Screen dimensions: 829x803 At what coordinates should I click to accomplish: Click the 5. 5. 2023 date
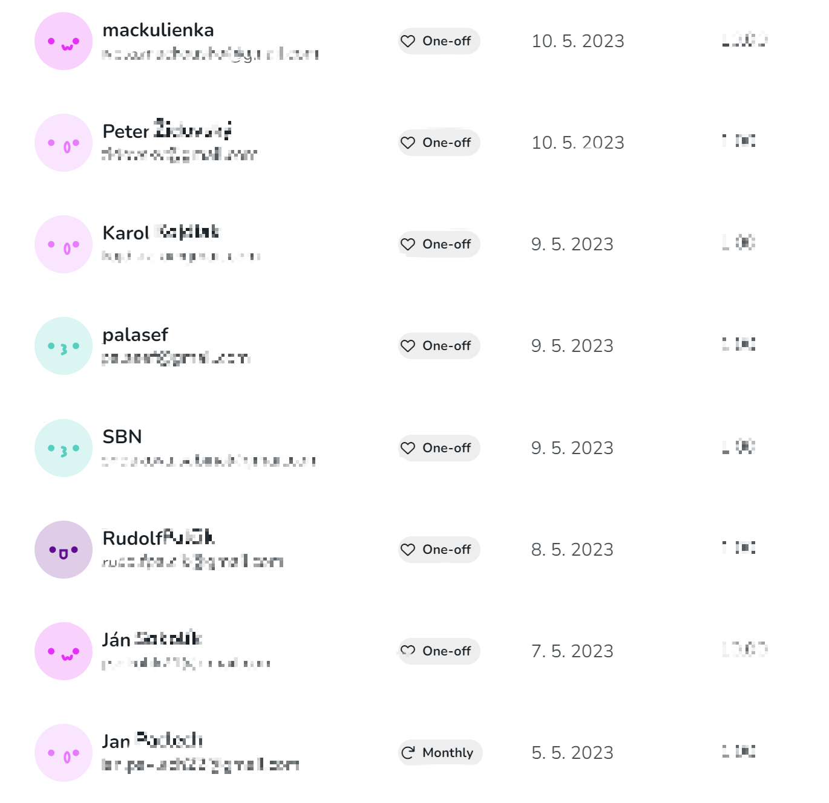(572, 753)
